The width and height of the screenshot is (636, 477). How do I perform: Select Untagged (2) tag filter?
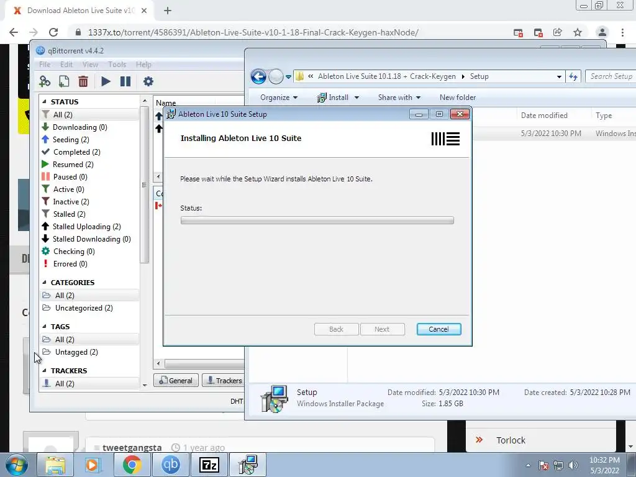(76, 352)
